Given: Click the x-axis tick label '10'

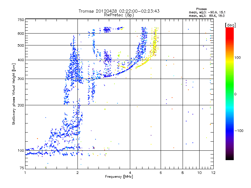Looking at the screenshot, I should [200, 173].
